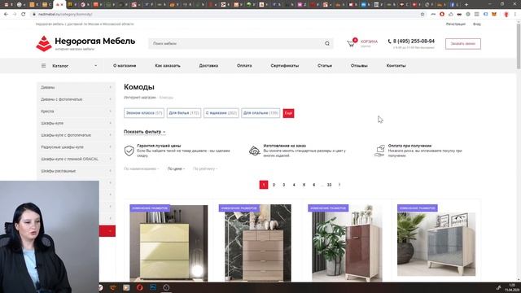Sort by price using По цене
This screenshot has height=293, width=521.
[176, 168]
